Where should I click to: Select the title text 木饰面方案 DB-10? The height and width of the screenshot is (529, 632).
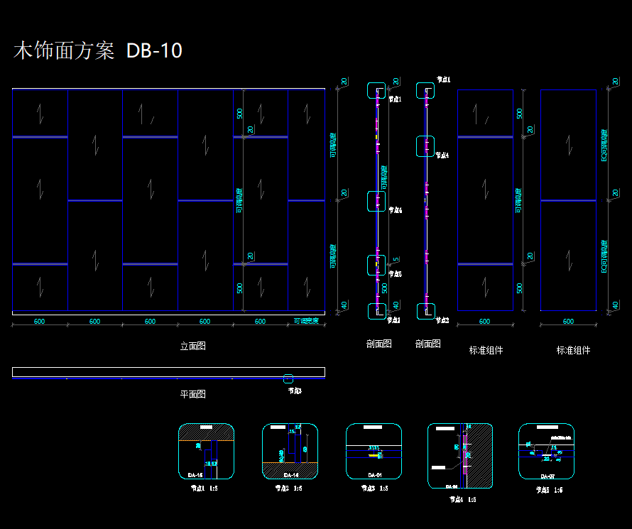98,50
